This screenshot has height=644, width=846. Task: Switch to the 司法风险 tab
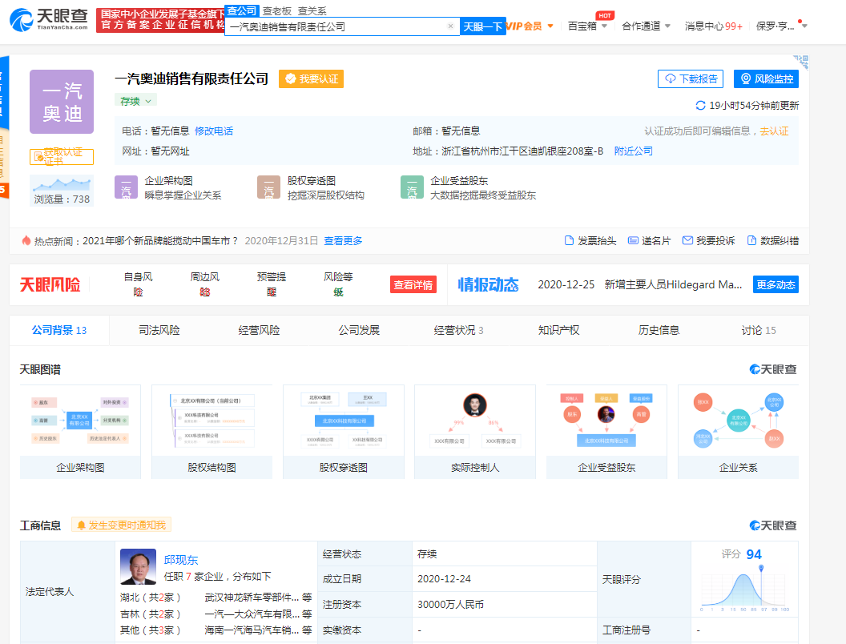pyautogui.click(x=159, y=330)
